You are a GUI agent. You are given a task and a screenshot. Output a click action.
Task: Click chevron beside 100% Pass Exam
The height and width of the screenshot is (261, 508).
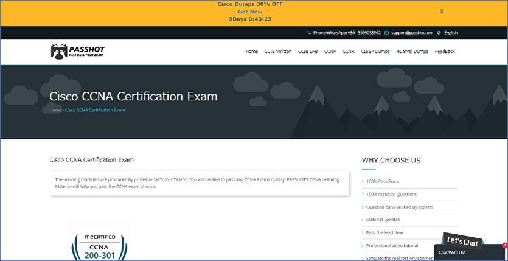coord(363,182)
